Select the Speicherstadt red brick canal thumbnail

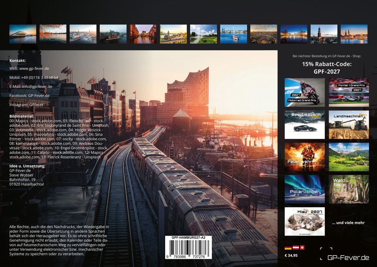pyautogui.click(x=143, y=34)
